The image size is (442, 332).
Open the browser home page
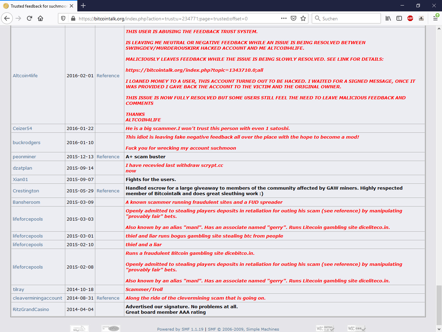(x=40, y=18)
